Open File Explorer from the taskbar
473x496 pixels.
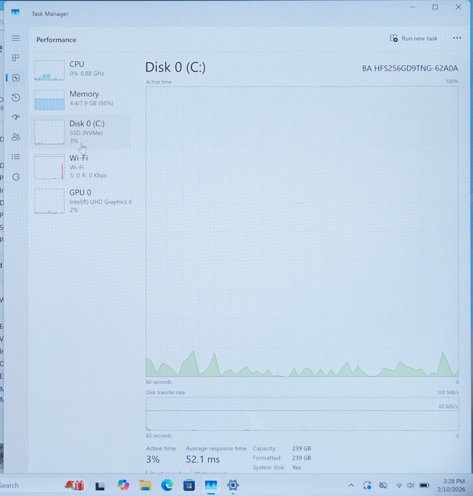(145, 485)
